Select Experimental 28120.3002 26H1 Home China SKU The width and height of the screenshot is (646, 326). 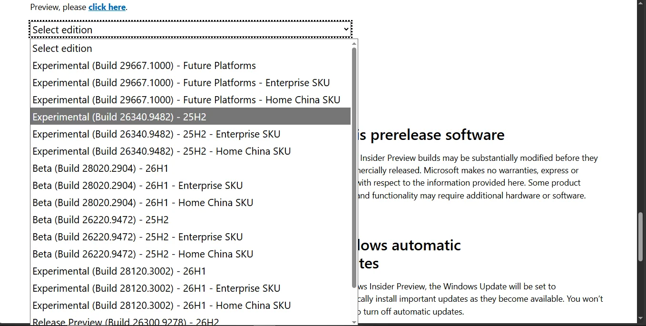point(190,306)
